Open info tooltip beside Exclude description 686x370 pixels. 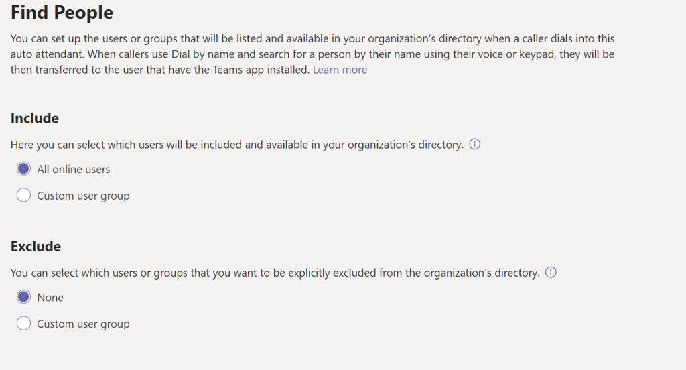point(551,273)
